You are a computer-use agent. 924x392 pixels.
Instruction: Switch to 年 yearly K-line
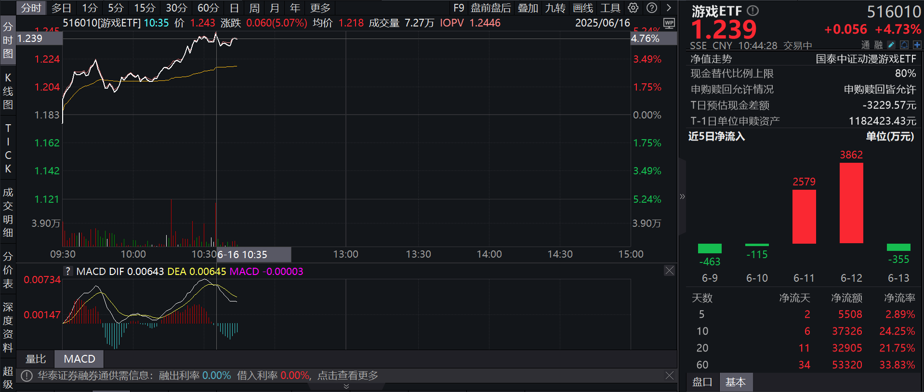pos(295,8)
